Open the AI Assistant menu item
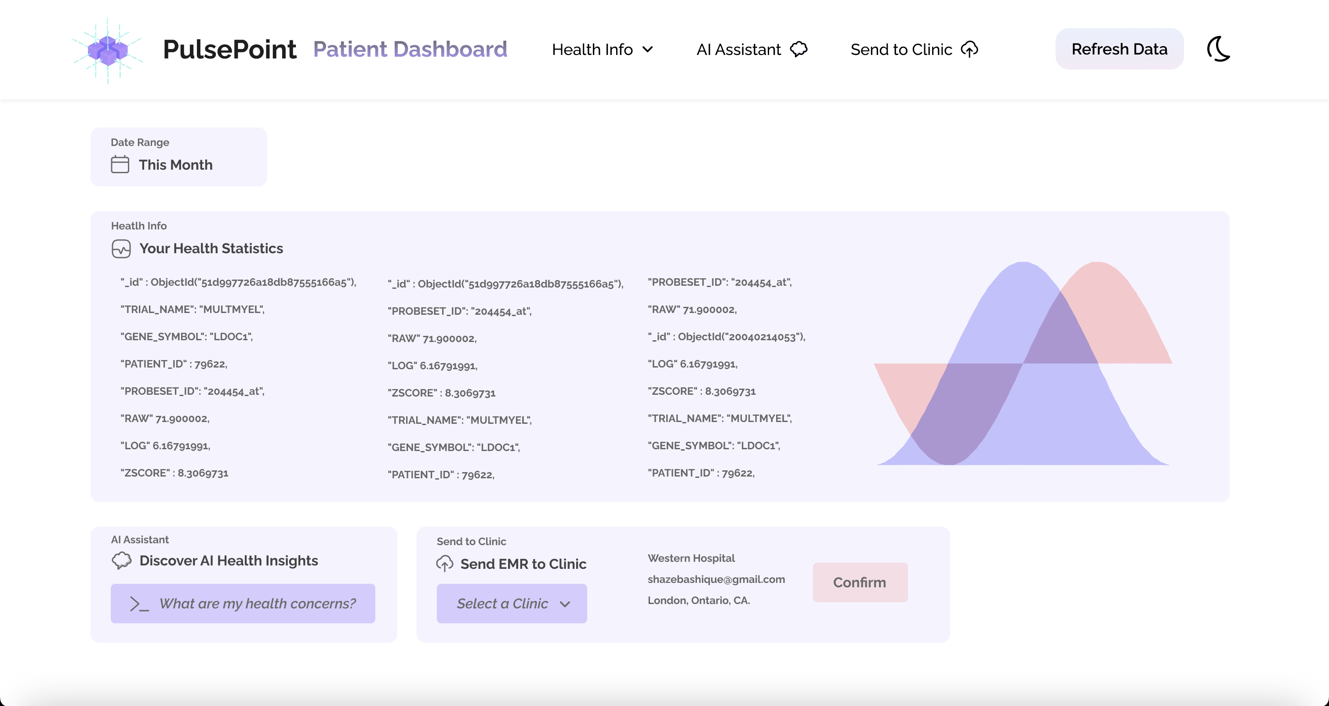The width and height of the screenshot is (1329, 706). coord(738,50)
